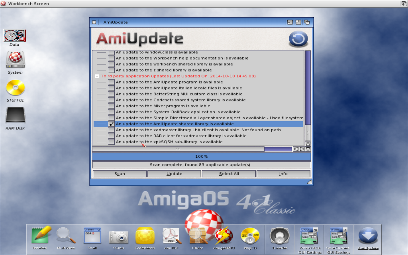Click AmiUpdate window iconify gadget
This screenshot has width=408, height=255.
click(x=290, y=22)
